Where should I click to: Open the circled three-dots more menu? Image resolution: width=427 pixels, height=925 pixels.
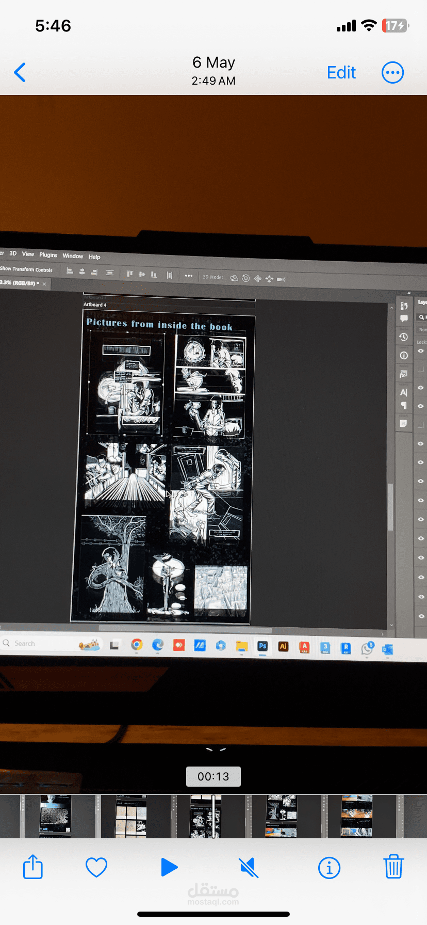(x=392, y=73)
